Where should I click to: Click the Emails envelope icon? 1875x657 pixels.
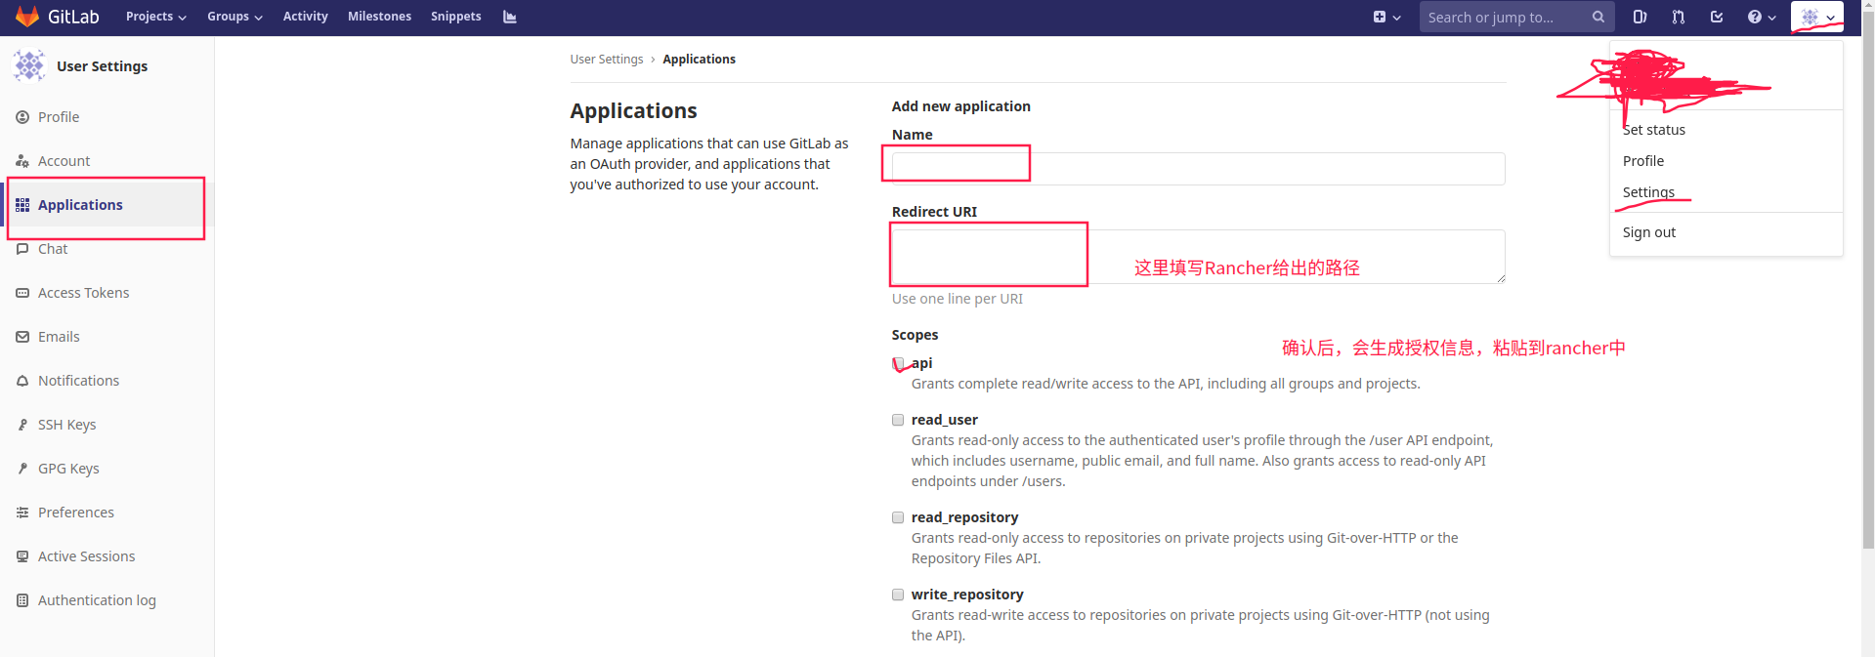[x=22, y=337]
